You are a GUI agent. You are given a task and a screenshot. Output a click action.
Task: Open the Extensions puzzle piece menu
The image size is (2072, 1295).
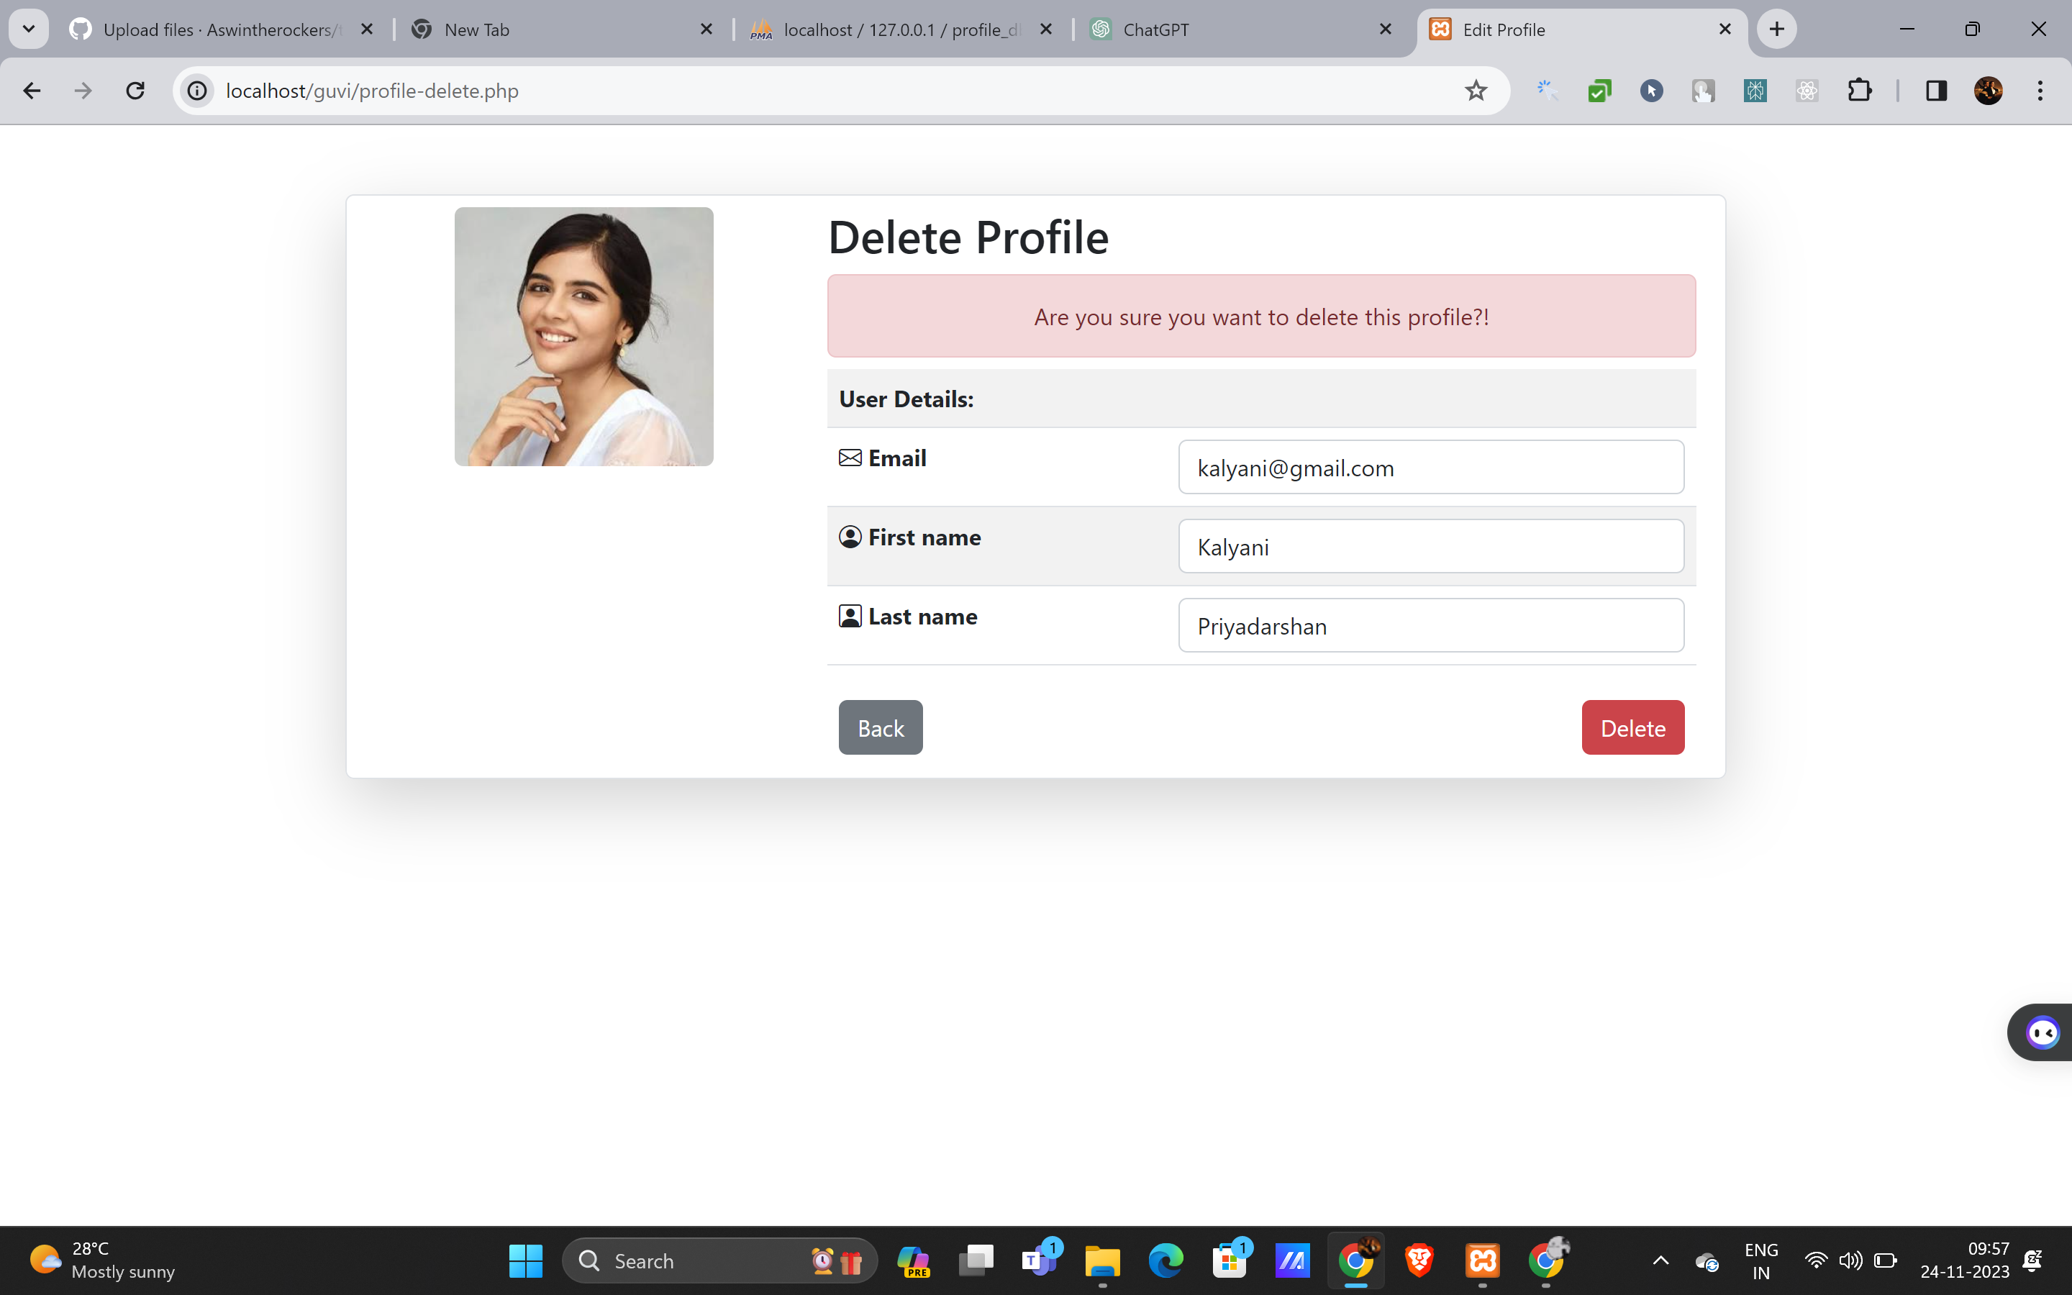click(1860, 90)
